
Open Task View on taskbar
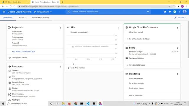(57, 103)
